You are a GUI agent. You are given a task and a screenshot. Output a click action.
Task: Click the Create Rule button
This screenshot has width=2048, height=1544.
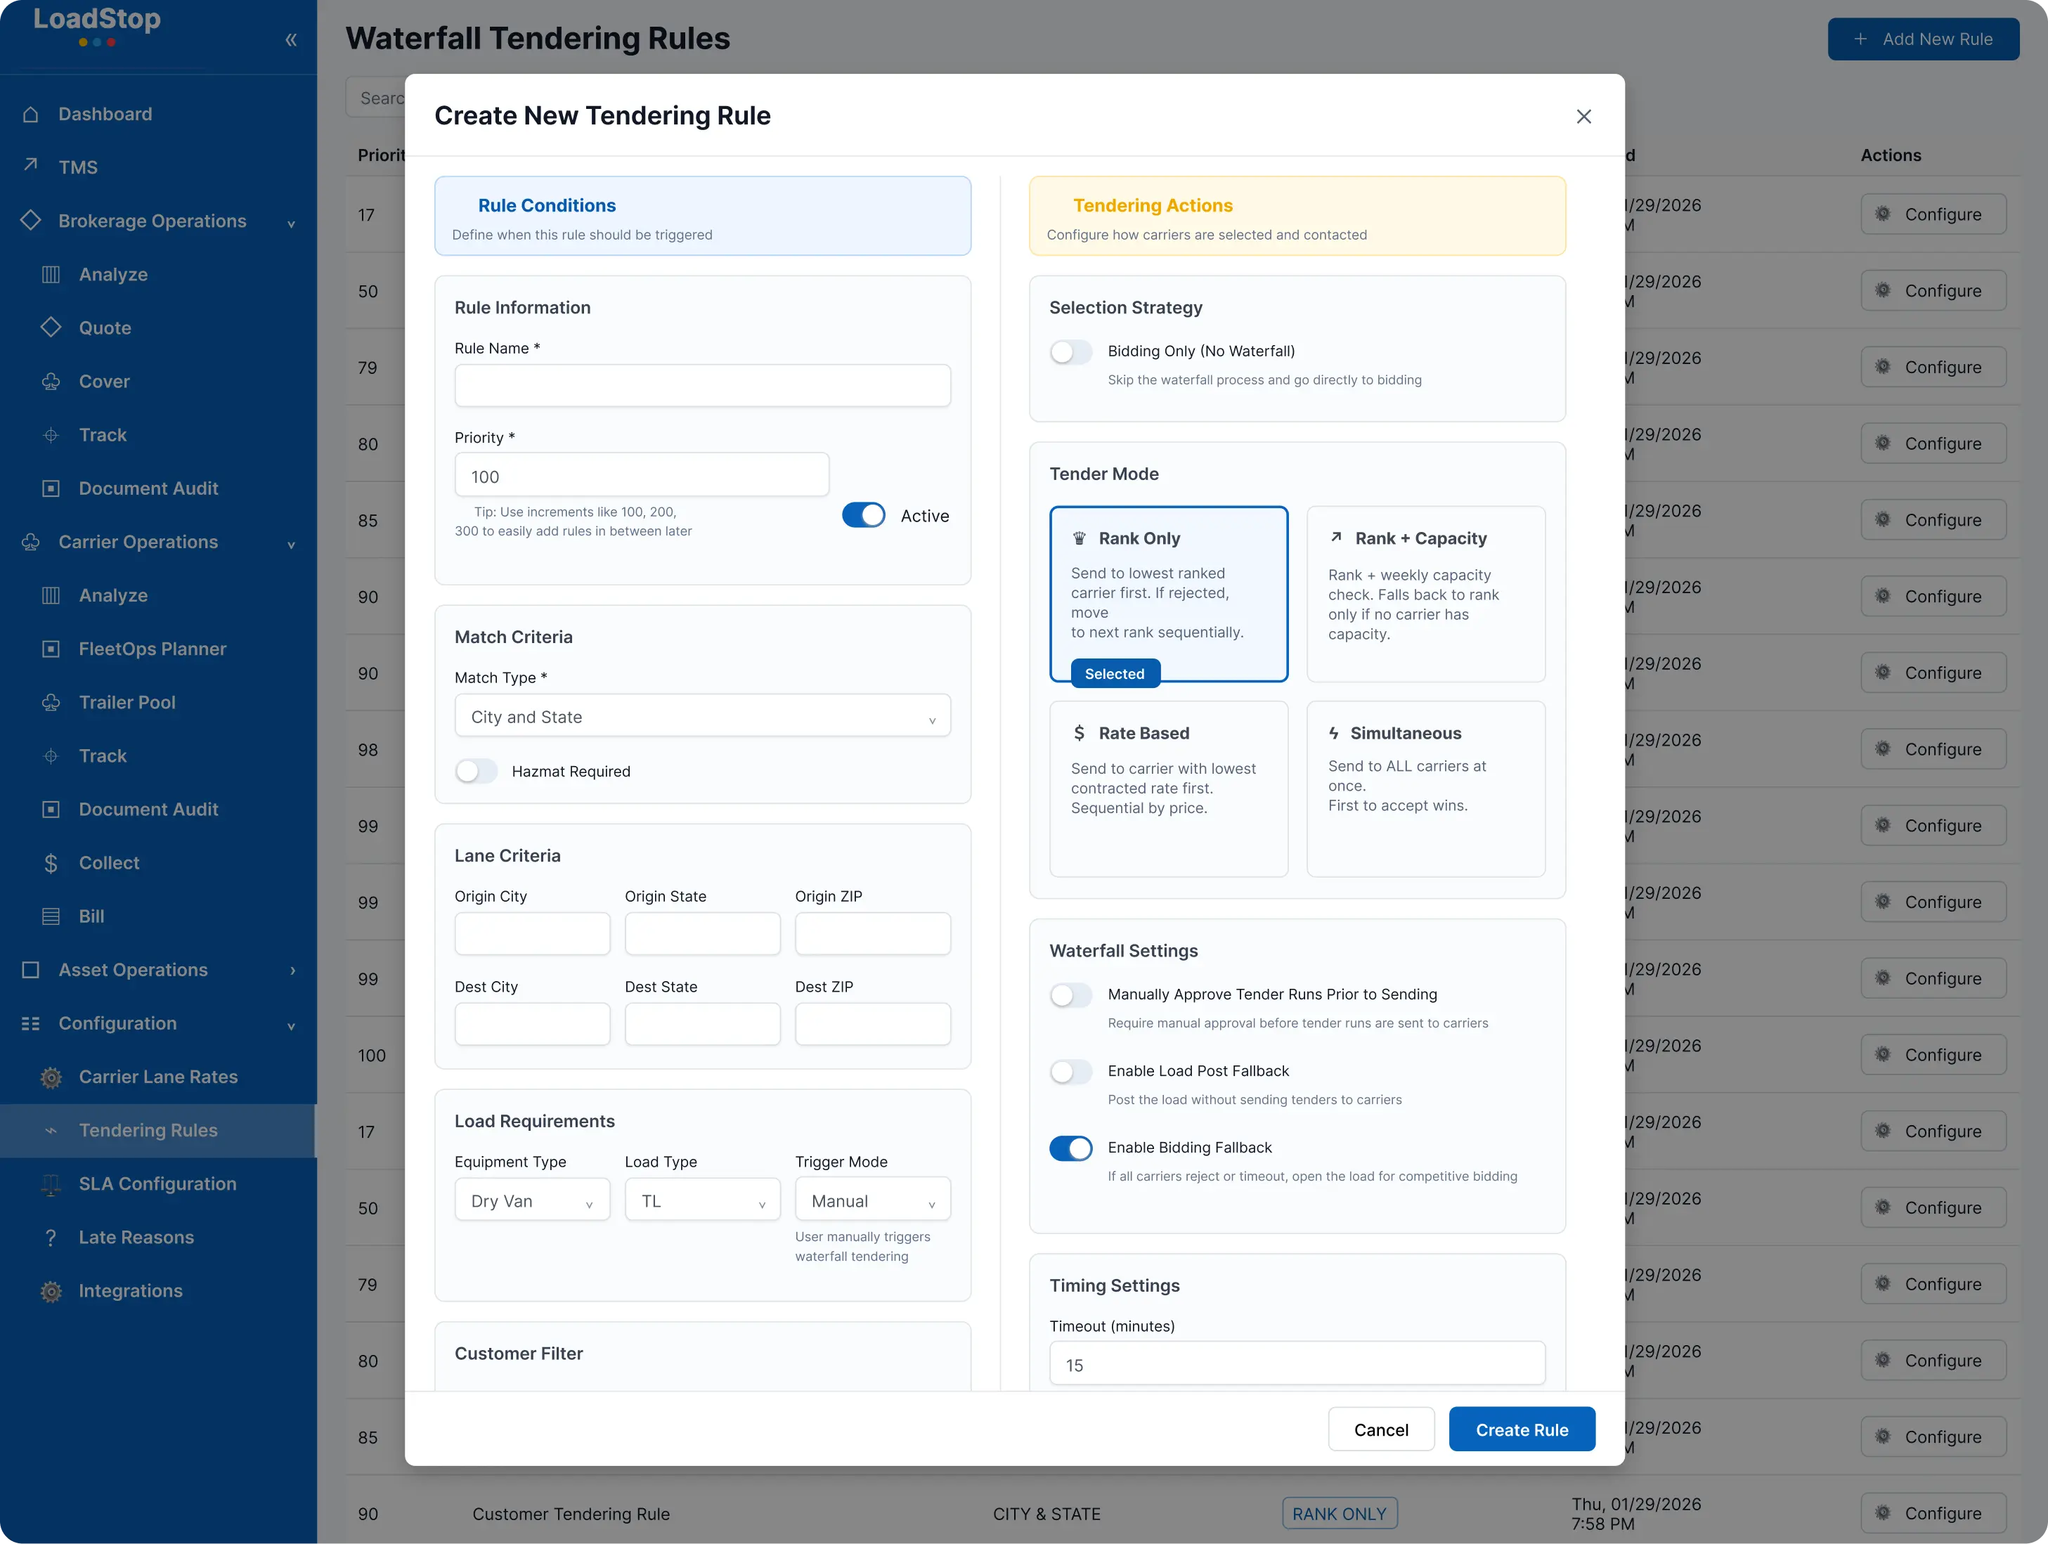point(1522,1430)
